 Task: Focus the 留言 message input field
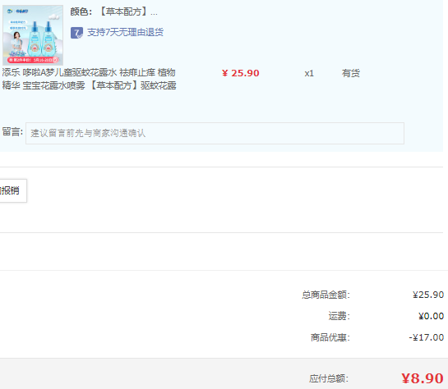tap(215, 133)
